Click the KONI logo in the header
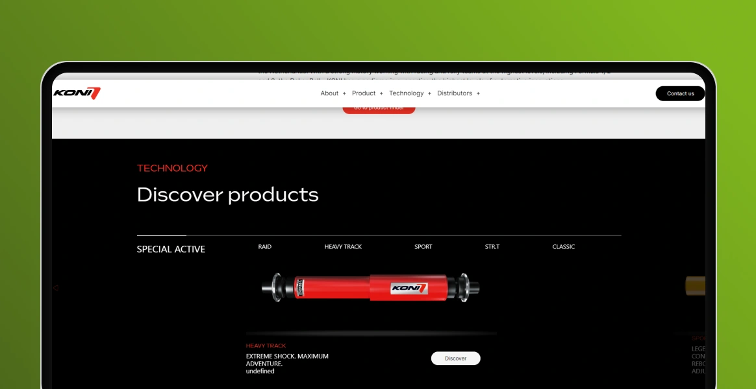Screen dimensions: 756x389 (77, 93)
